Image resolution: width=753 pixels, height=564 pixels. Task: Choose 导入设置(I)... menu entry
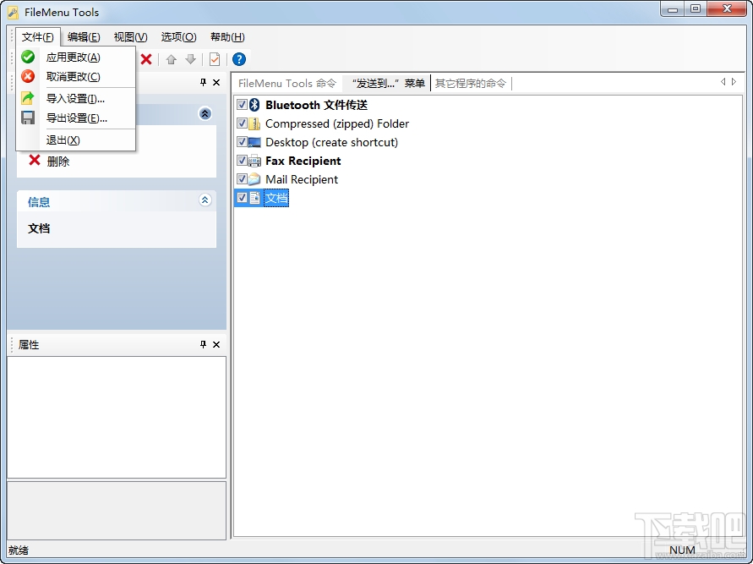pos(76,98)
